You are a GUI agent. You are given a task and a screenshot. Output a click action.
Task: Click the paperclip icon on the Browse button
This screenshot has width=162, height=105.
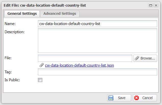[137, 58]
